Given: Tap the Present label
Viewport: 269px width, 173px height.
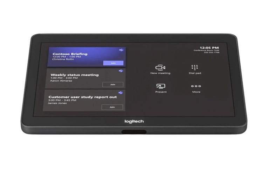Looking at the screenshot, I should click(161, 92).
